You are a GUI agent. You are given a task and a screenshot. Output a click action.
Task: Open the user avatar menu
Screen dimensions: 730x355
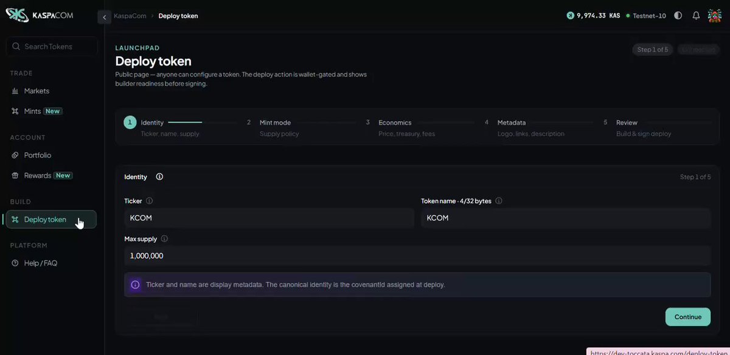[x=715, y=16]
